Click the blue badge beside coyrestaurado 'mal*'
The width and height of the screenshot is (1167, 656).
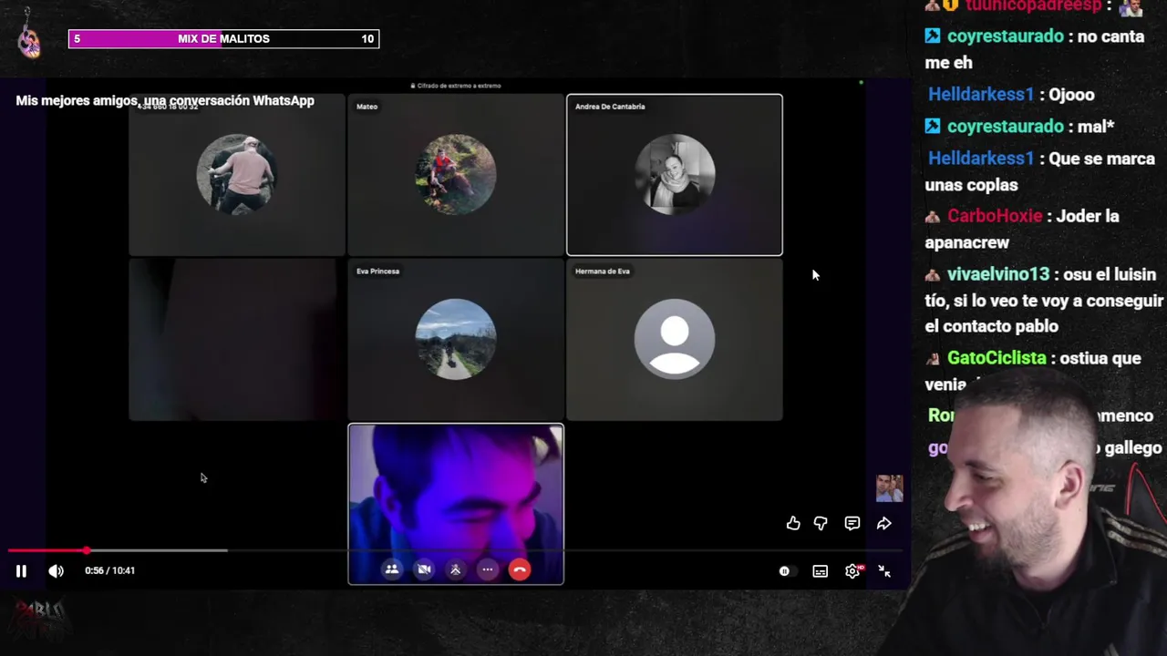933,127
